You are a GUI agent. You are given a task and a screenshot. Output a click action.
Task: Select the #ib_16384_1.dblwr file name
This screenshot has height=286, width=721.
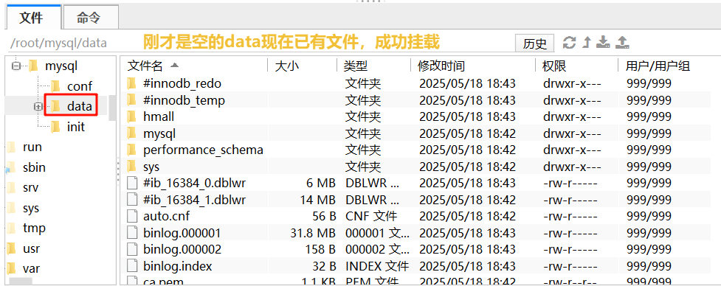pos(195,200)
